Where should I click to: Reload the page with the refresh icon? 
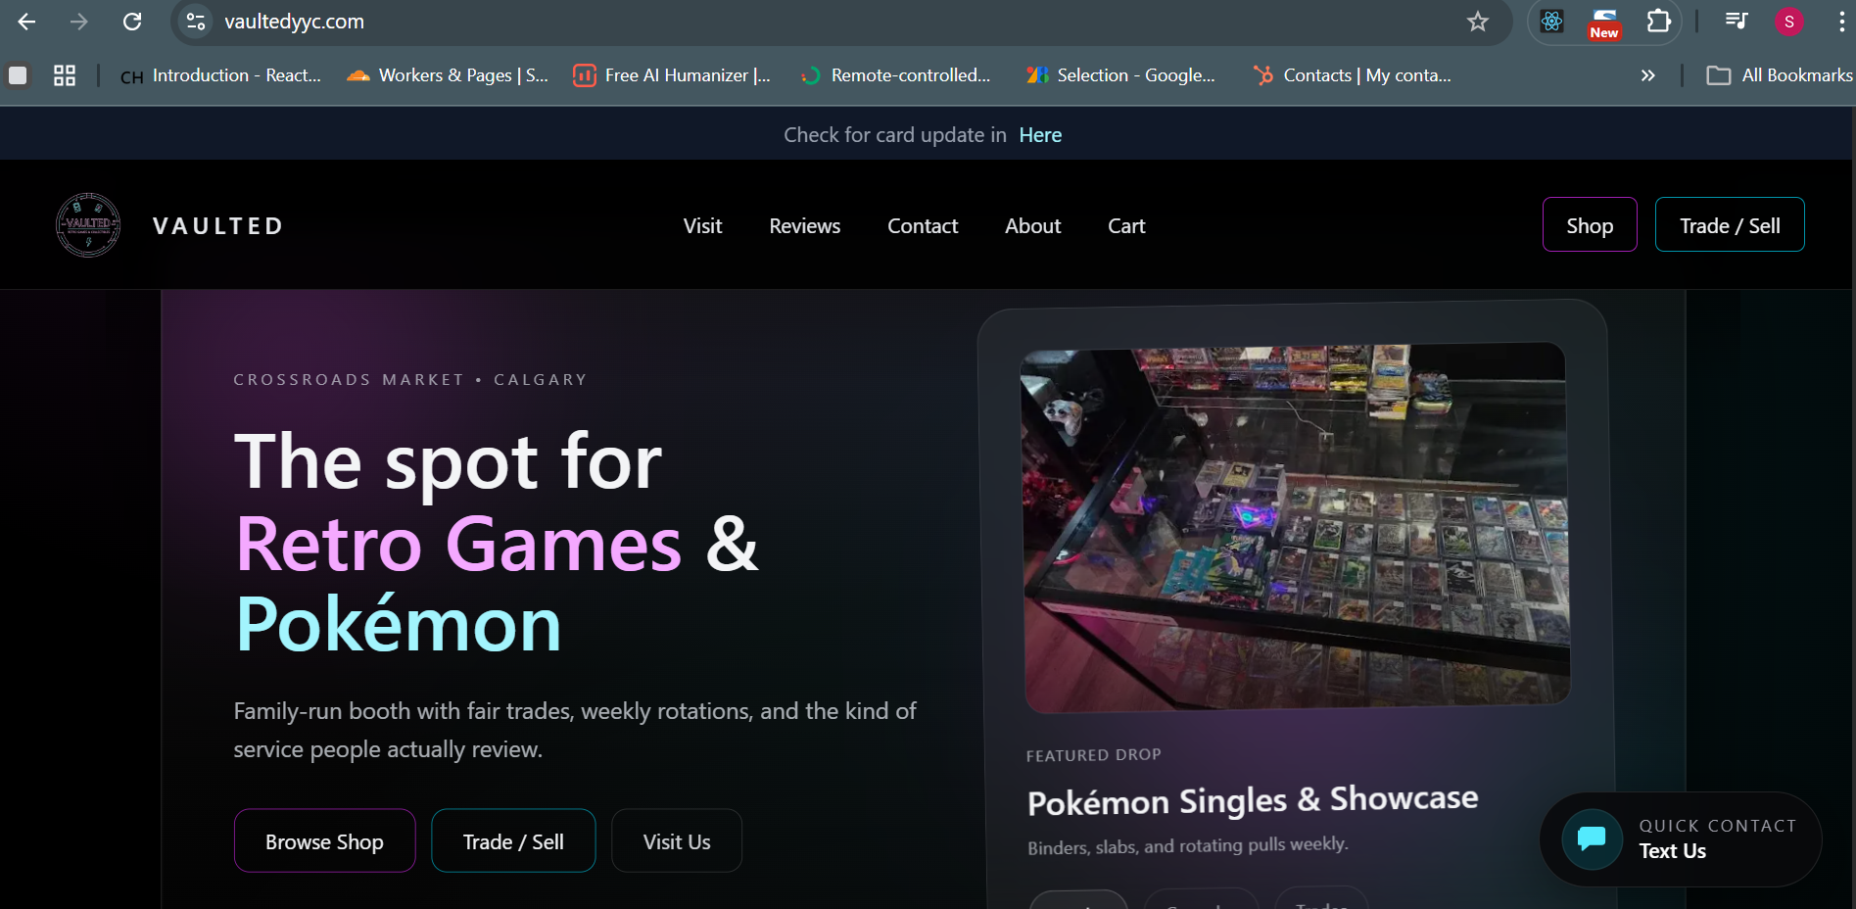(x=132, y=22)
